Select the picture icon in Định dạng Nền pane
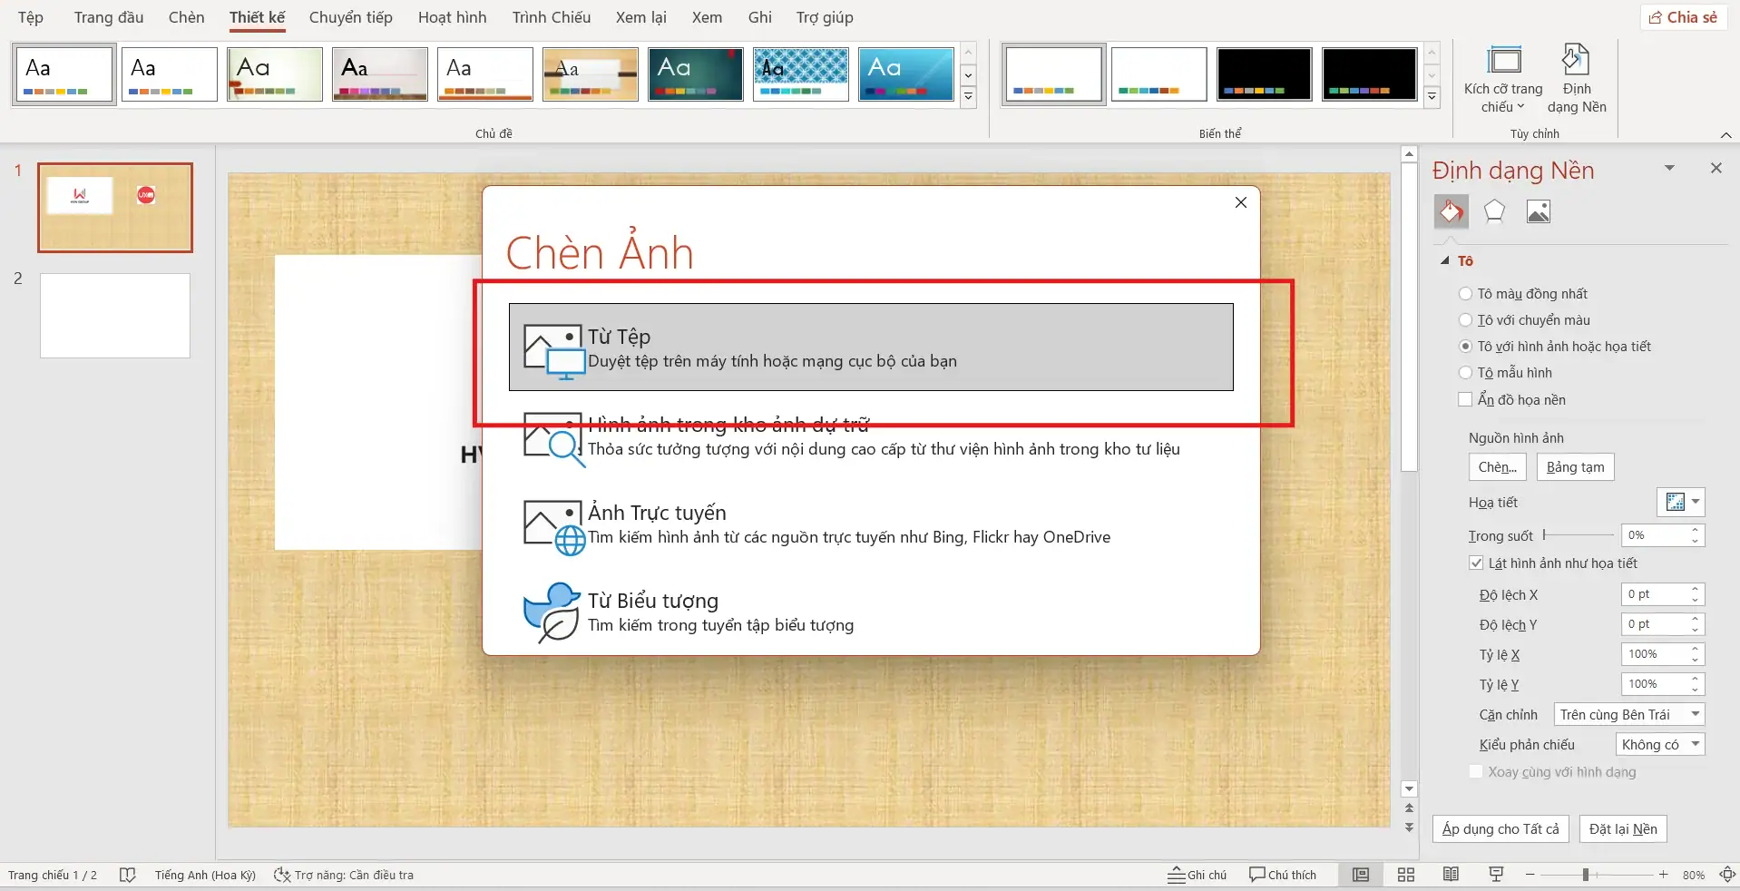This screenshot has height=891, width=1740. tap(1539, 211)
